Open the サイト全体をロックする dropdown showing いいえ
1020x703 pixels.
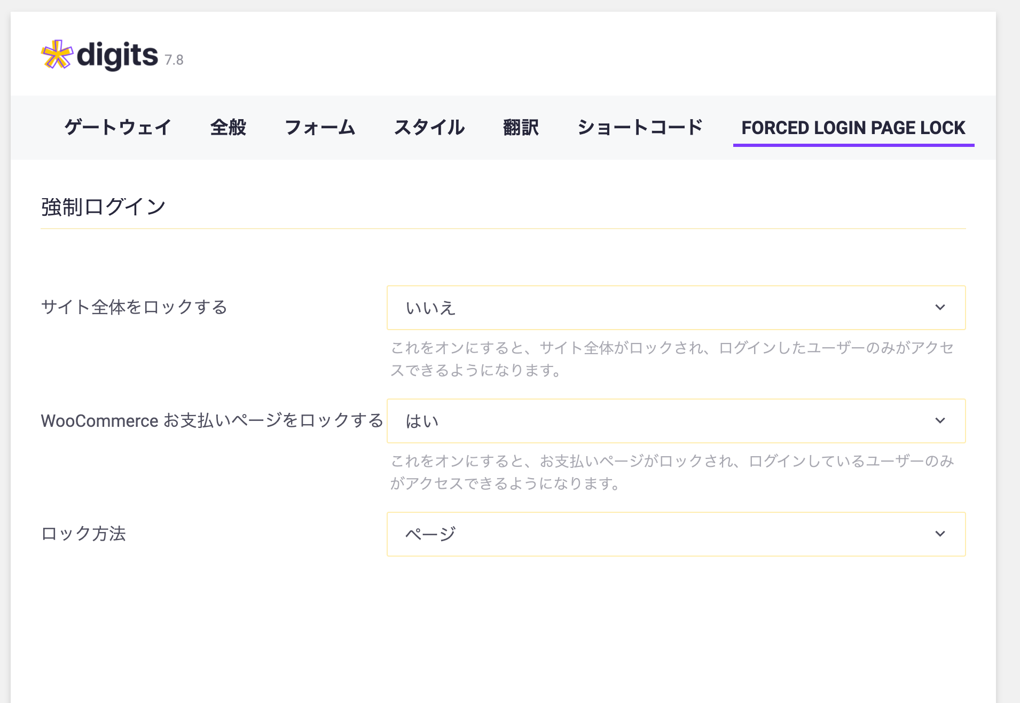676,308
